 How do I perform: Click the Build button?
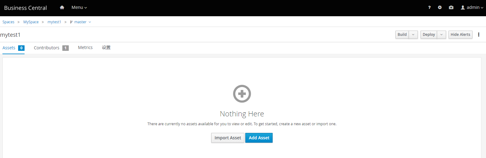402,35
